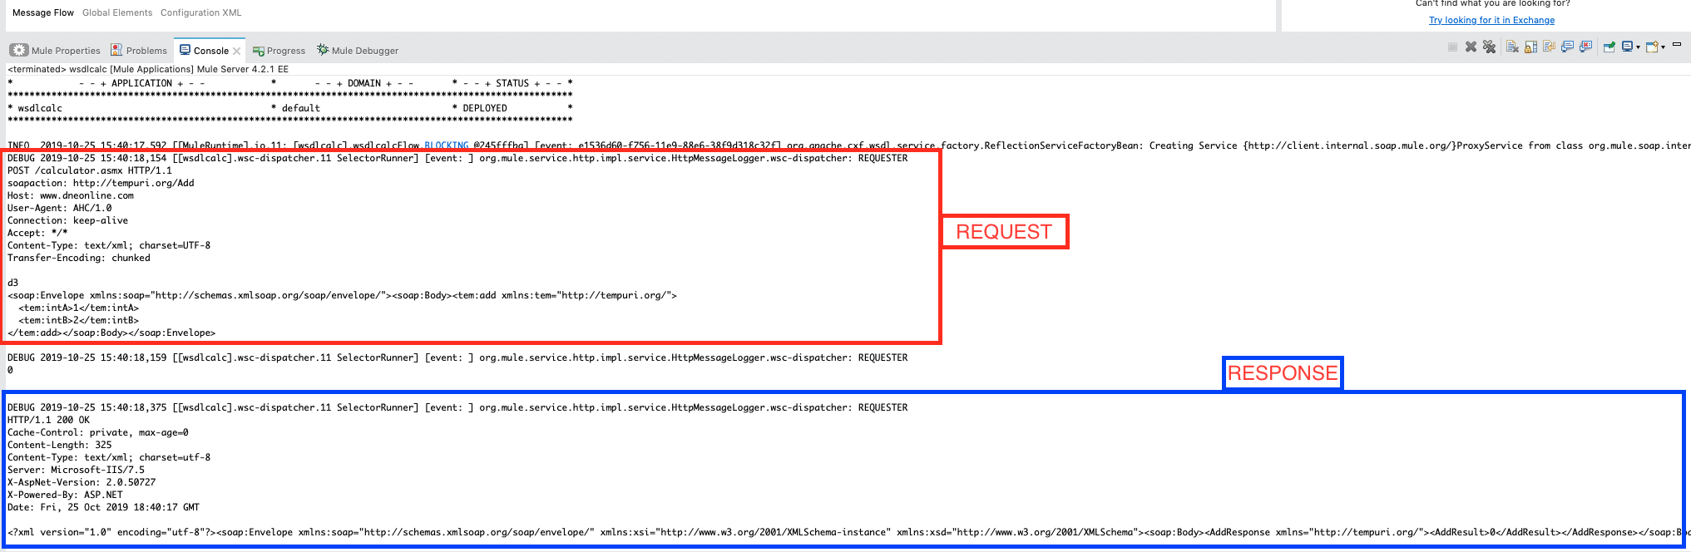This screenshot has width=1691, height=552.
Task: Close the Console tab
Action: tap(237, 51)
